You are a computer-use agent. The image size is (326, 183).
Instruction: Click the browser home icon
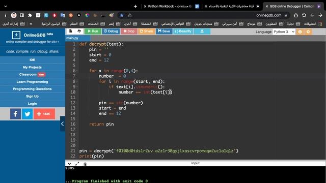tap(296, 15)
